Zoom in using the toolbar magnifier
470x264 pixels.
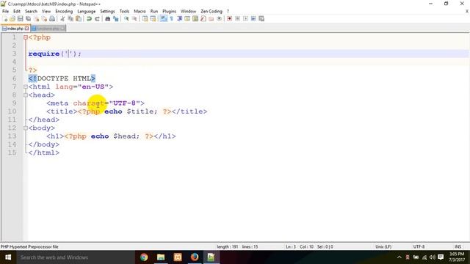coord(126,18)
